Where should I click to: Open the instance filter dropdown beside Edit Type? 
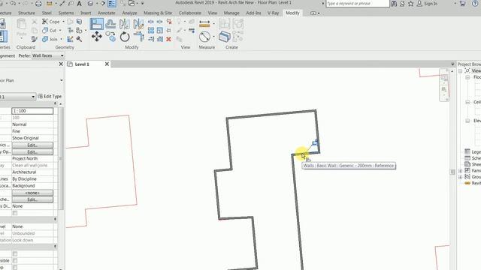pyautogui.click(x=33, y=97)
